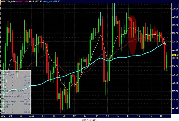Image resolution: width=179 pixels, height=121 pixels.
Task: Click the yellow current price marker 227.15
Action: pyautogui.click(x=175, y=55)
